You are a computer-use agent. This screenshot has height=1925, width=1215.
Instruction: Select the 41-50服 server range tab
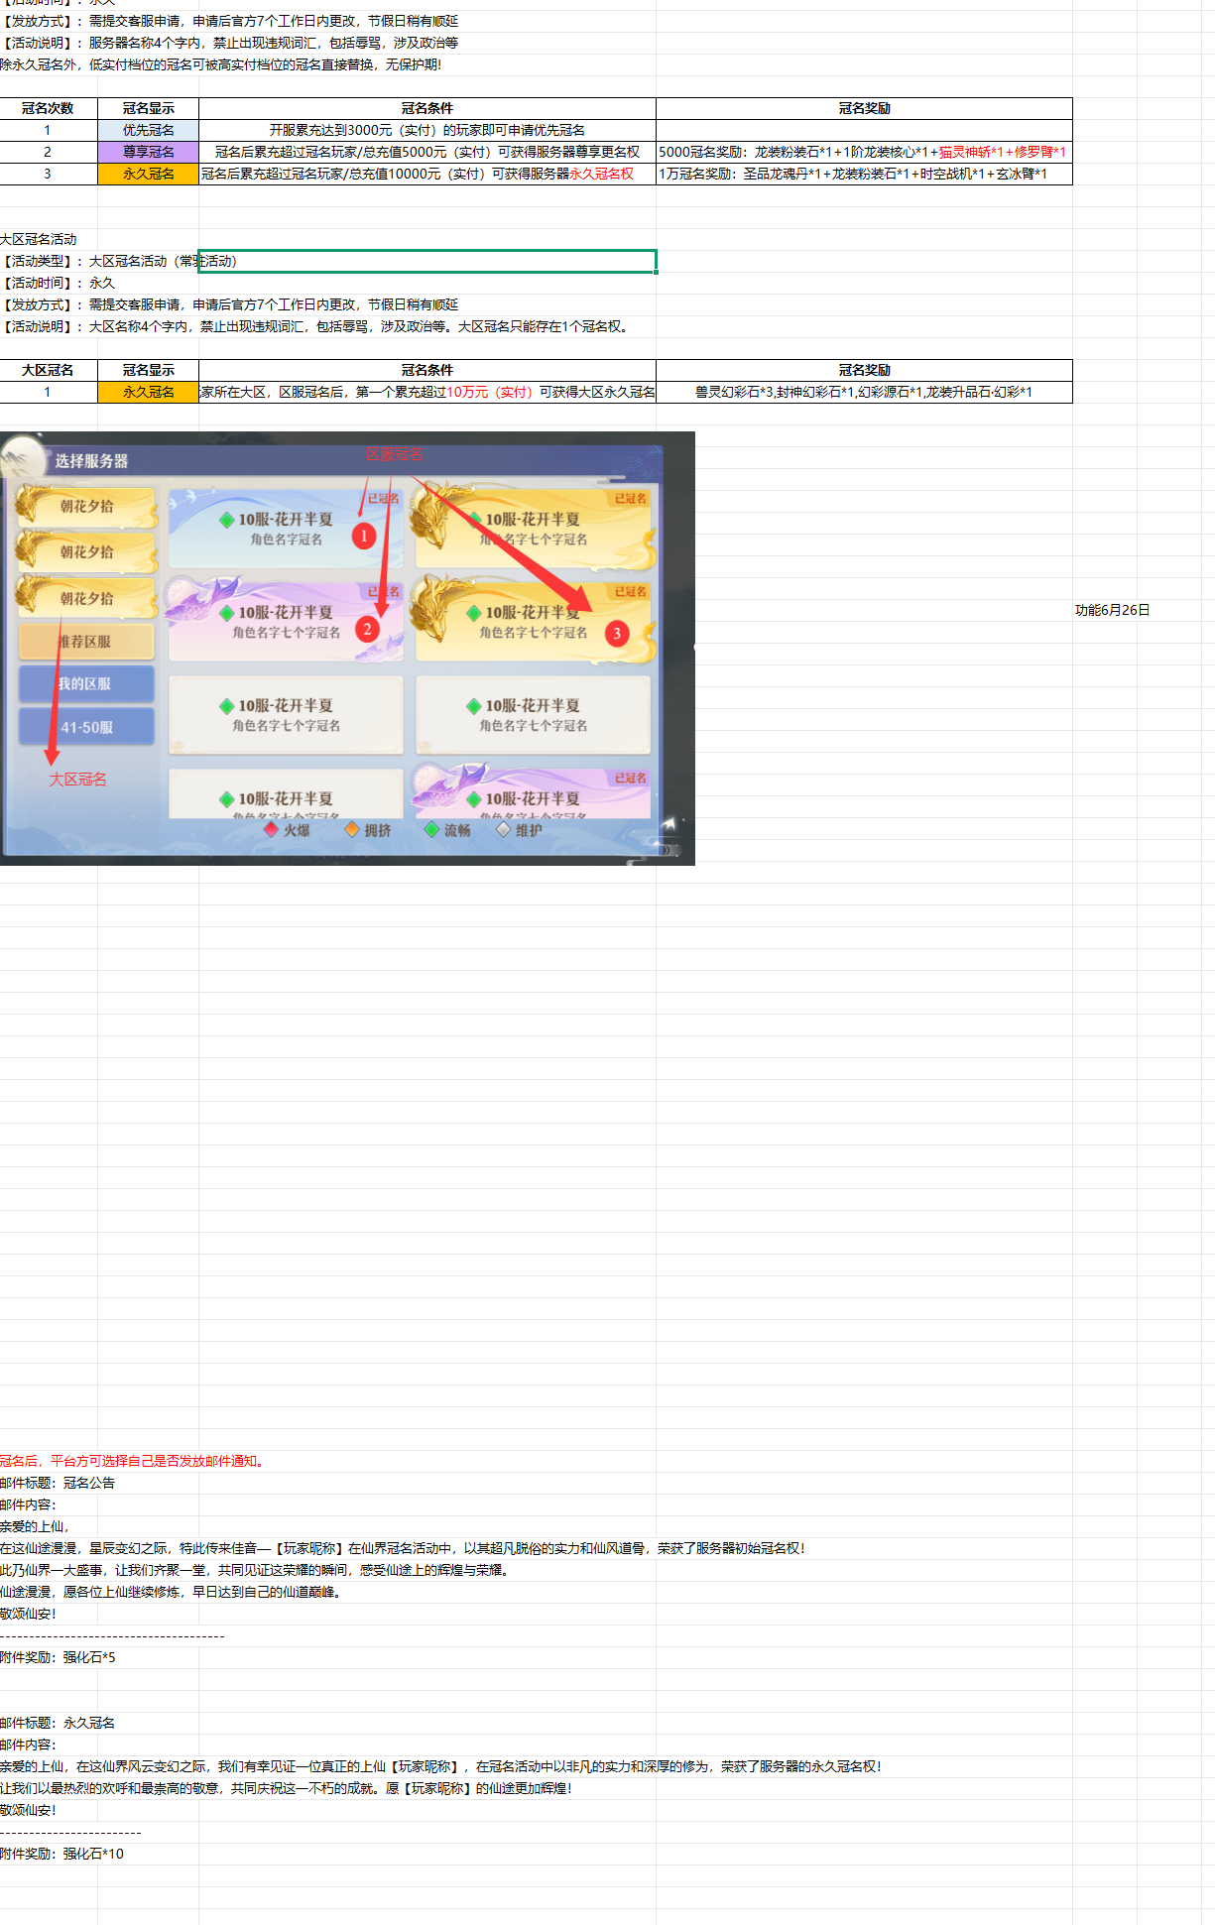click(86, 727)
